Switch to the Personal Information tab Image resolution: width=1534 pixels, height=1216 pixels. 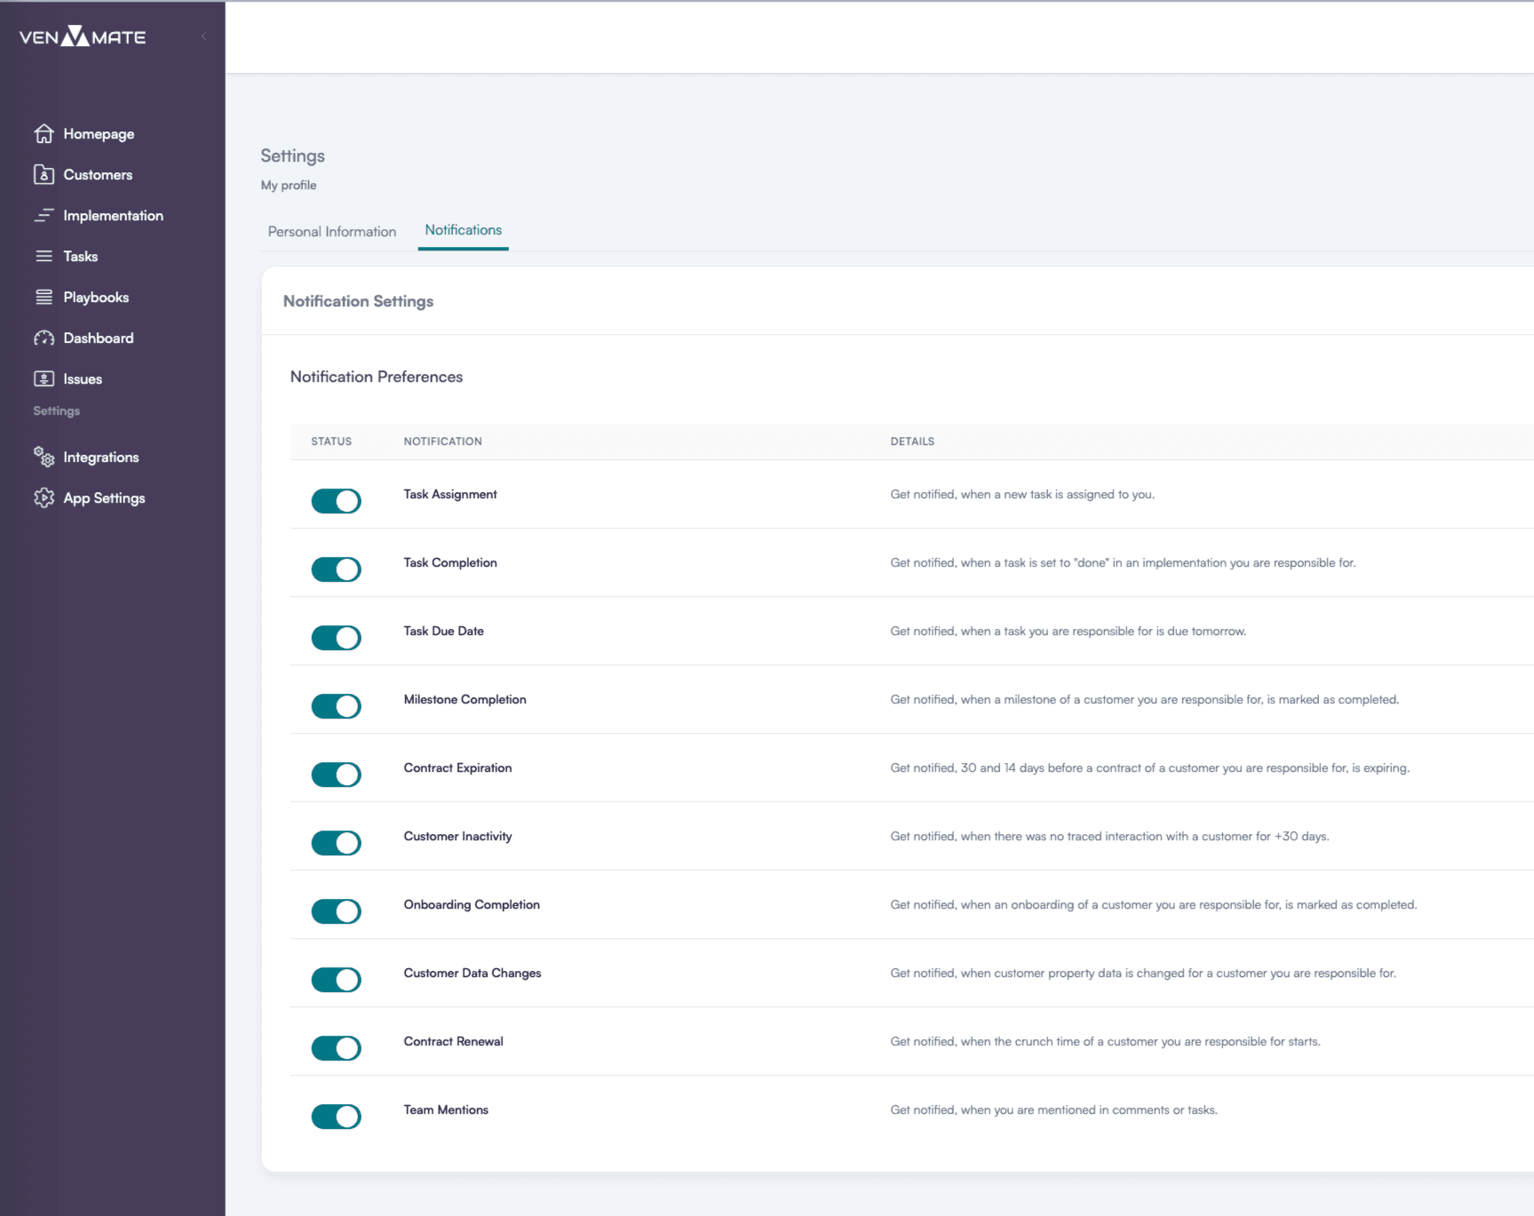[x=331, y=231]
